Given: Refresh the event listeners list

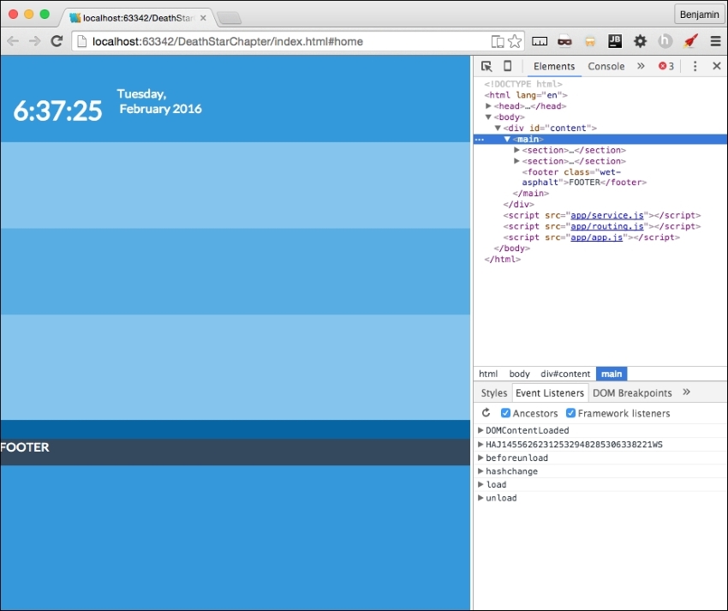Looking at the screenshot, I should tap(486, 413).
